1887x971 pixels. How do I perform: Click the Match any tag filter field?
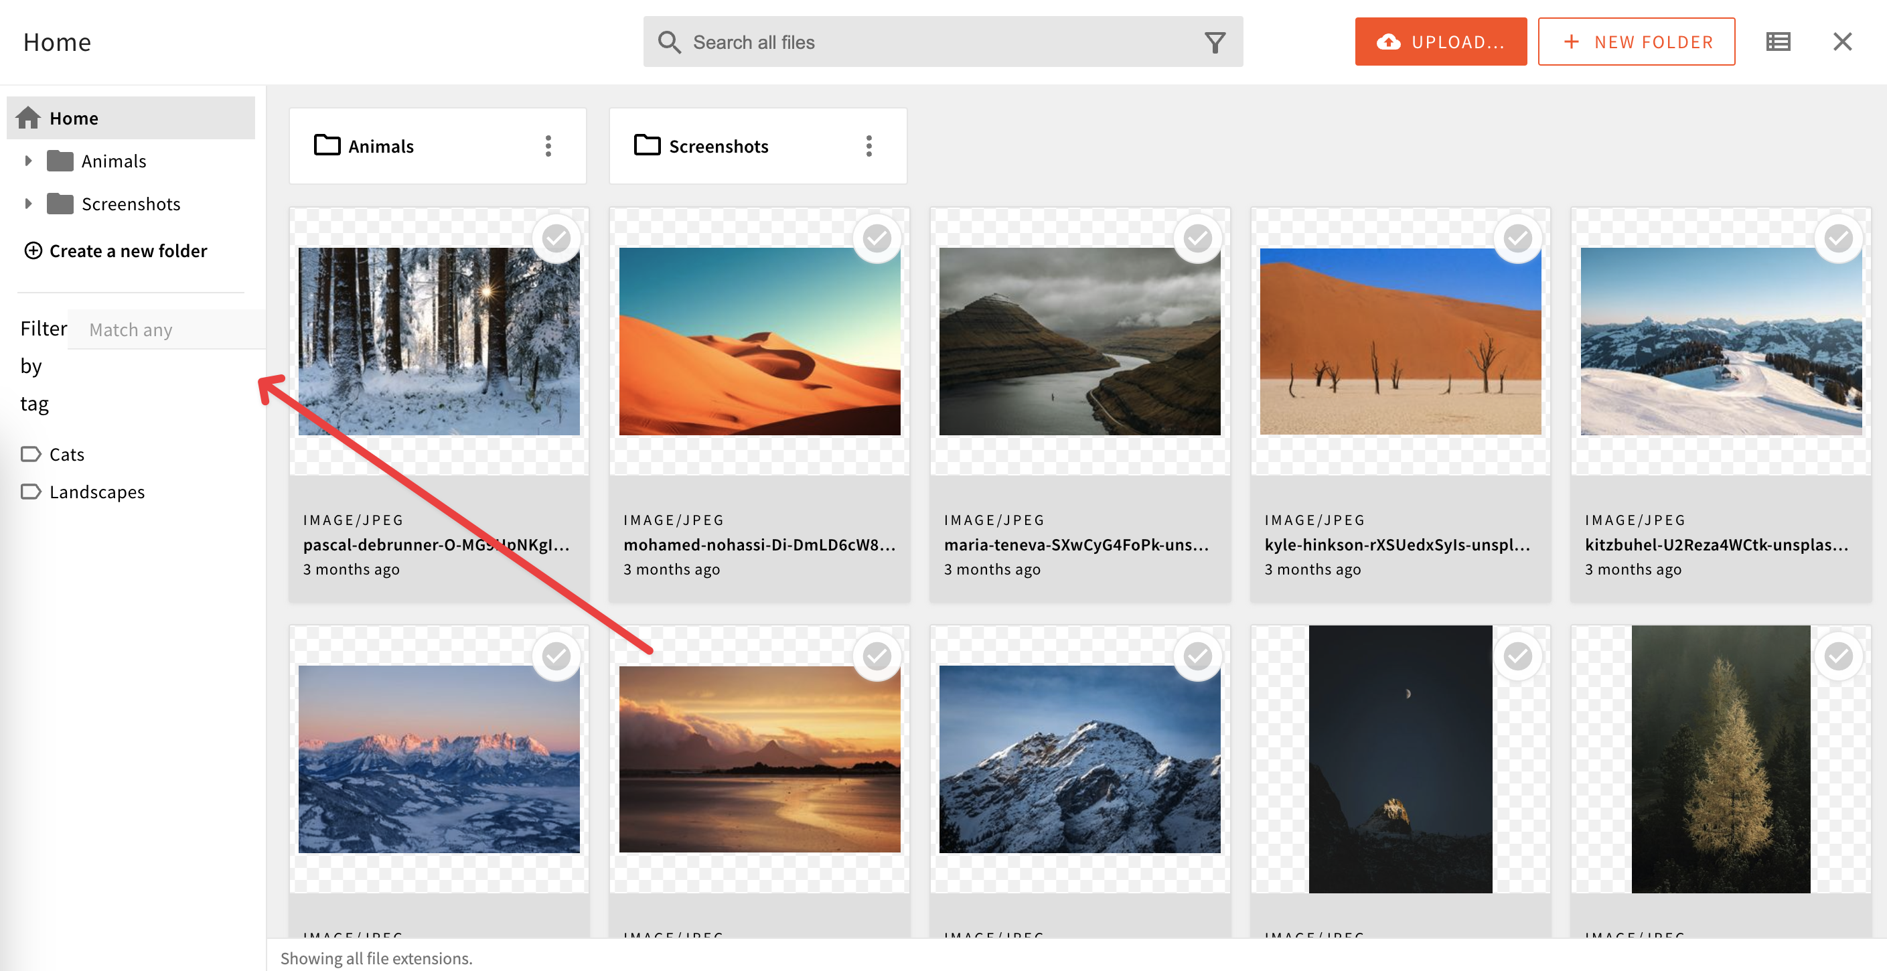click(165, 329)
